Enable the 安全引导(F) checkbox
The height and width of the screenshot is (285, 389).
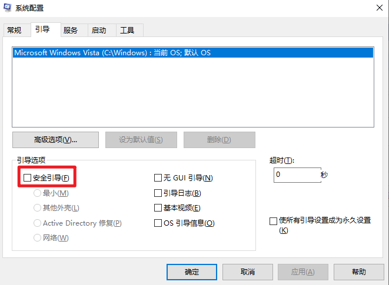(x=27, y=177)
